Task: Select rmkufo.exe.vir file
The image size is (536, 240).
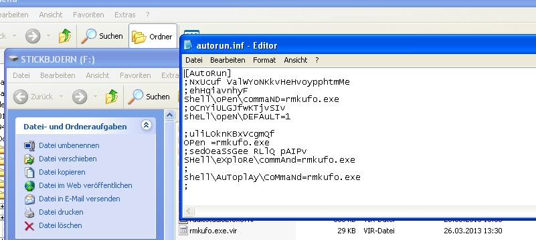Action: tap(213, 231)
